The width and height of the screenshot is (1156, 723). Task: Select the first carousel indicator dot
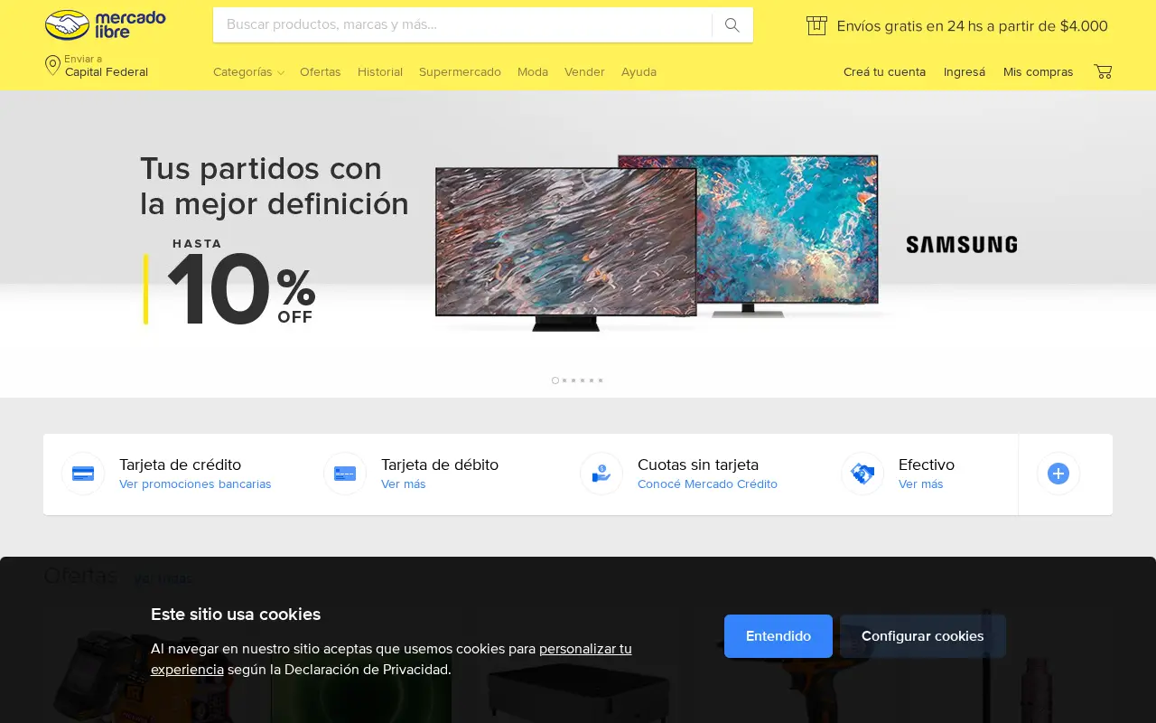click(x=555, y=380)
